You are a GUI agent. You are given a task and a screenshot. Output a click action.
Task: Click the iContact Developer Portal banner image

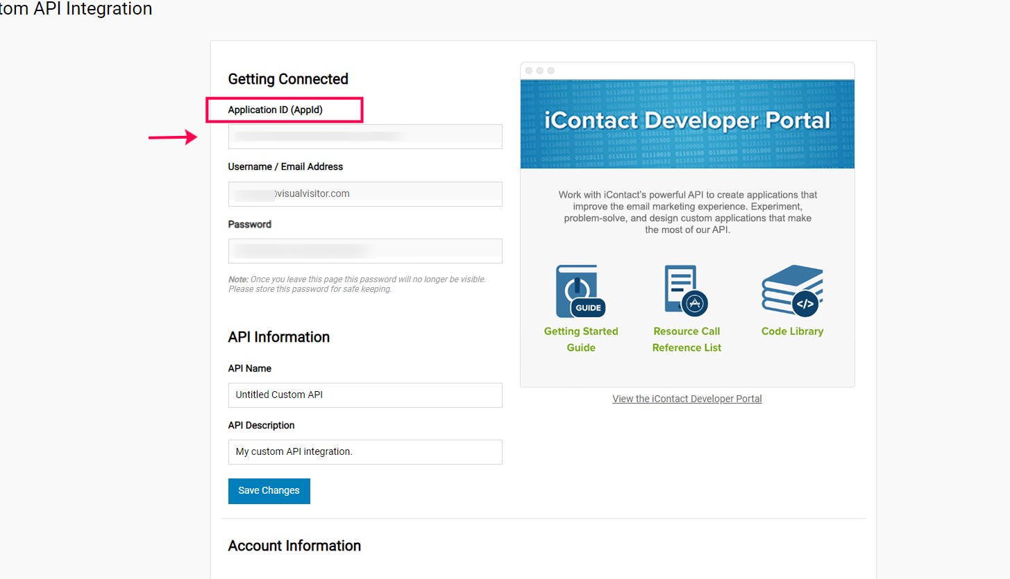(x=687, y=123)
